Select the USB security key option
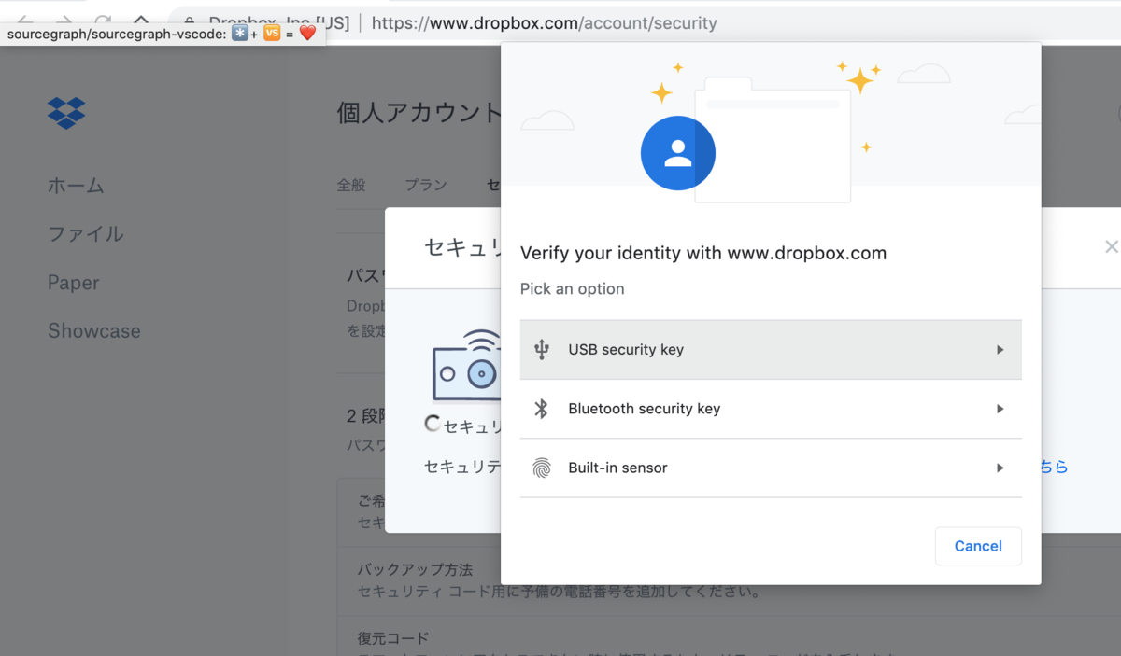The width and height of the screenshot is (1121, 656). (771, 350)
